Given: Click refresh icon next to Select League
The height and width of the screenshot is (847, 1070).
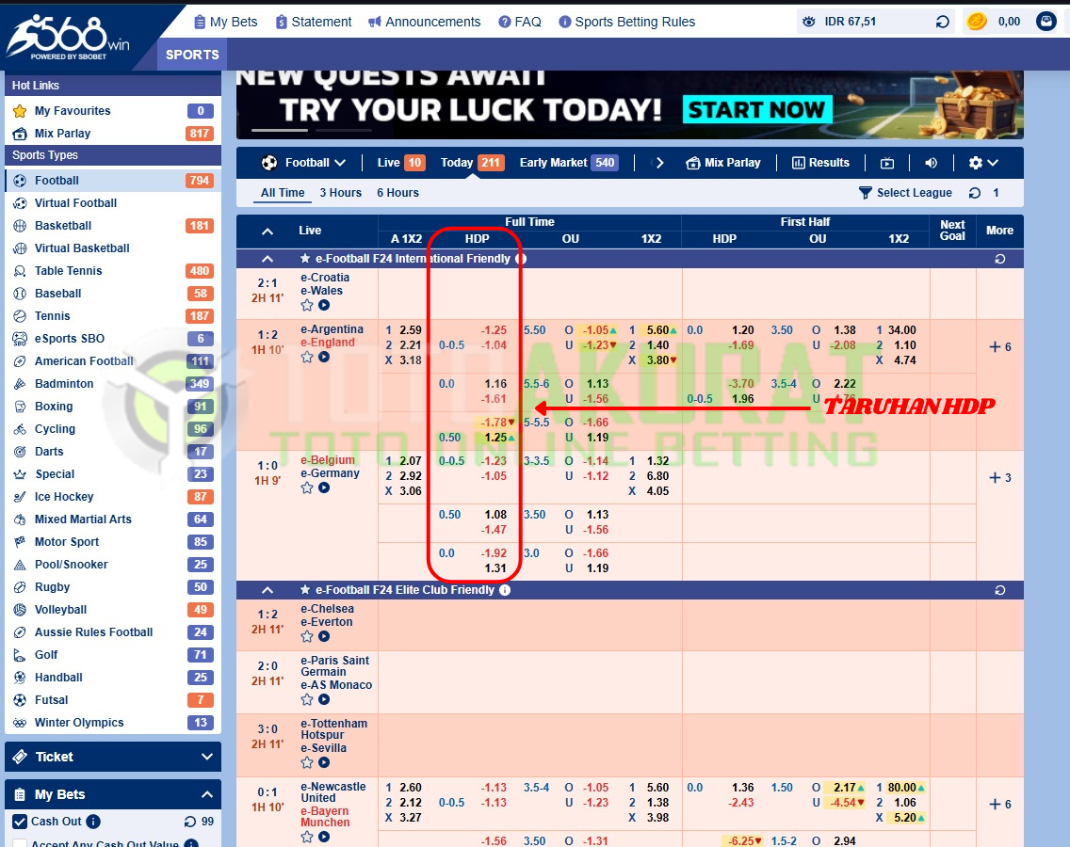Looking at the screenshot, I should 974,193.
